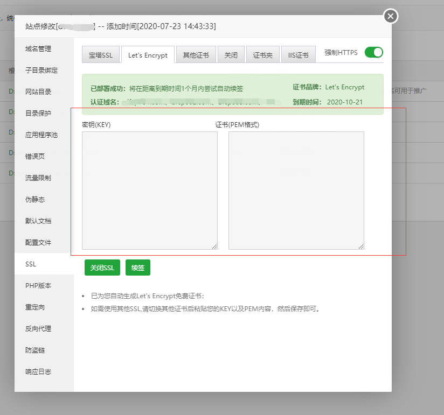Switch to the 关闭 tab
This screenshot has height=415, width=444.
pyautogui.click(x=231, y=54)
